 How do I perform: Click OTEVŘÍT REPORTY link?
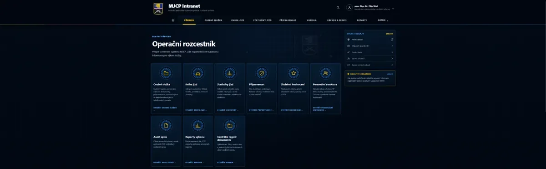click(194, 162)
